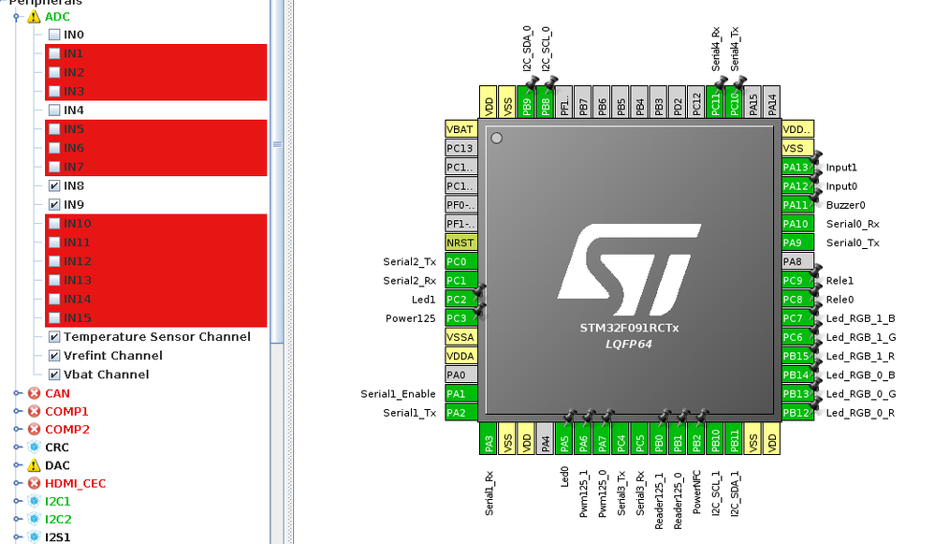The height and width of the screenshot is (544, 935).
Task: Disable Vbat Channel checkbox
Action: pos(54,375)
